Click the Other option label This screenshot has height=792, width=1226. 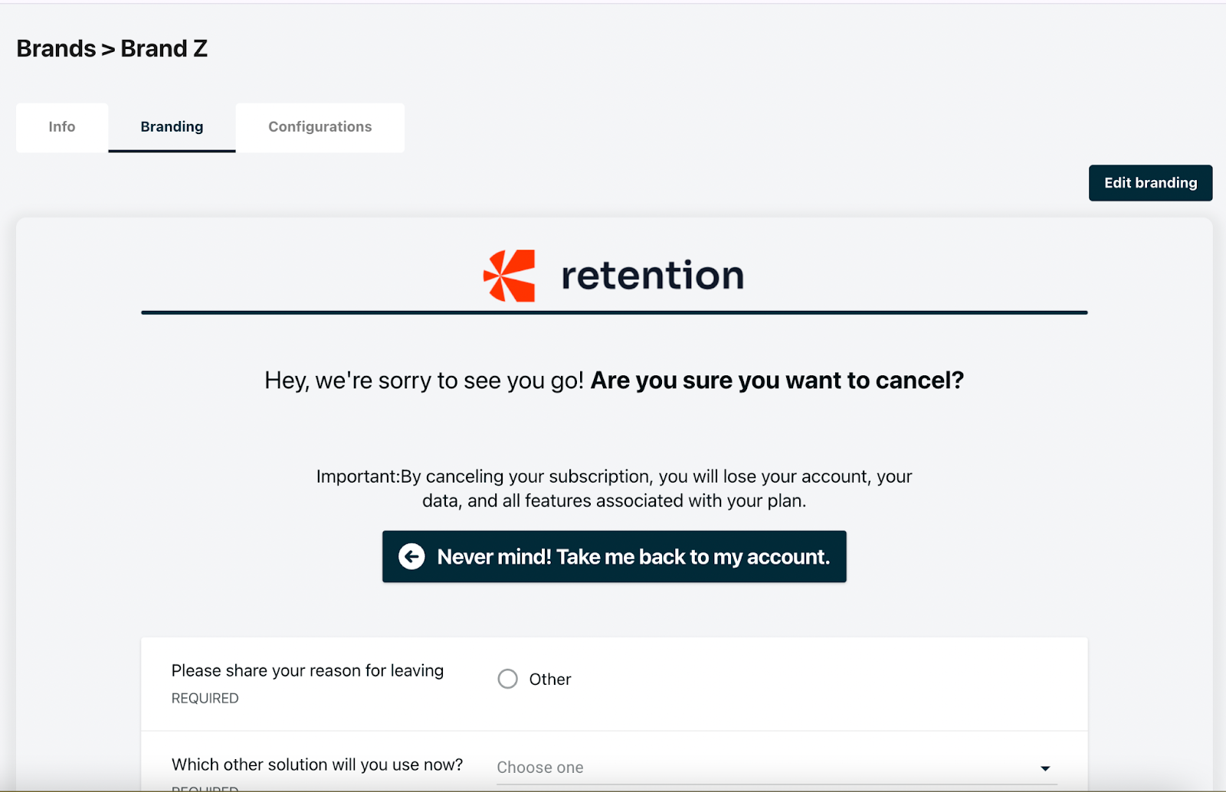coord(549,679)
